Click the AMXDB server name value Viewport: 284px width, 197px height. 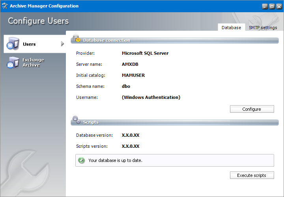coord(130,64)
